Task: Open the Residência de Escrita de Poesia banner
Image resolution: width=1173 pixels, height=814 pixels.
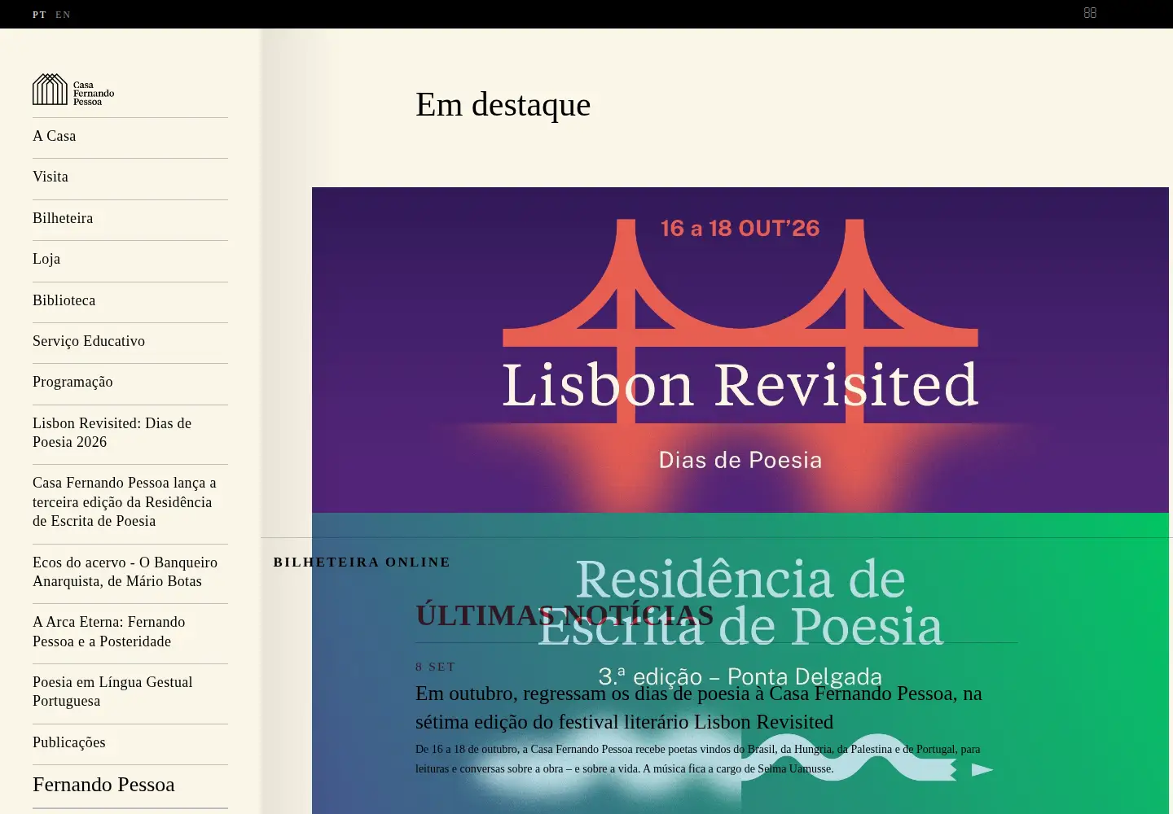Action: pos(740,663)
